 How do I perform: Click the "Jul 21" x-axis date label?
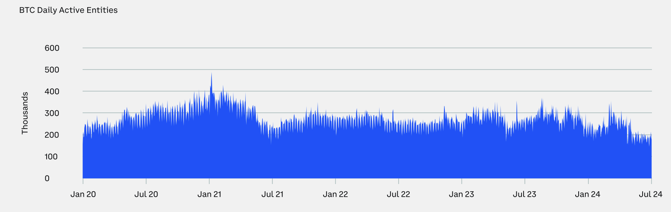tap(272, 194)
